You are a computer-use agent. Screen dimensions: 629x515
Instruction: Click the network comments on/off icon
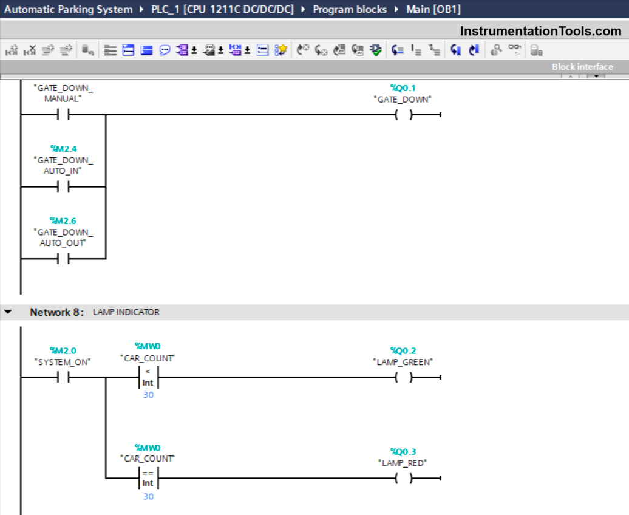point(263,50)
